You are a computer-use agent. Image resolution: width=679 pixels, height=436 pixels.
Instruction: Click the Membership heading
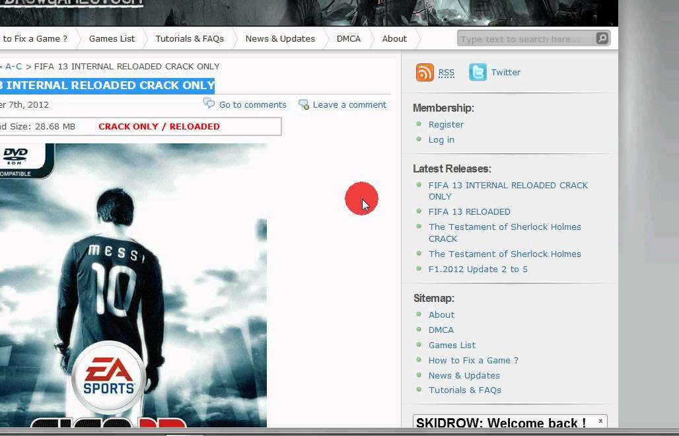(443, 108)
